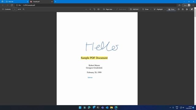Click the vertical scrollbar thumb
This screenshot has height=110, width=196.
pyautogui.click(x=195, y=13)
